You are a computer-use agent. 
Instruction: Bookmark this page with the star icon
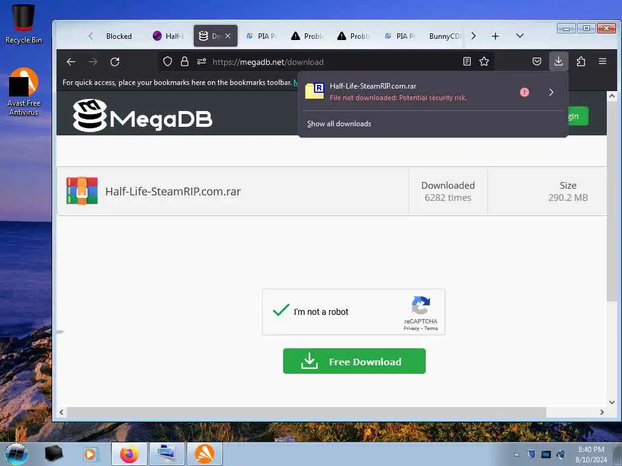click(x=484, y=61)
